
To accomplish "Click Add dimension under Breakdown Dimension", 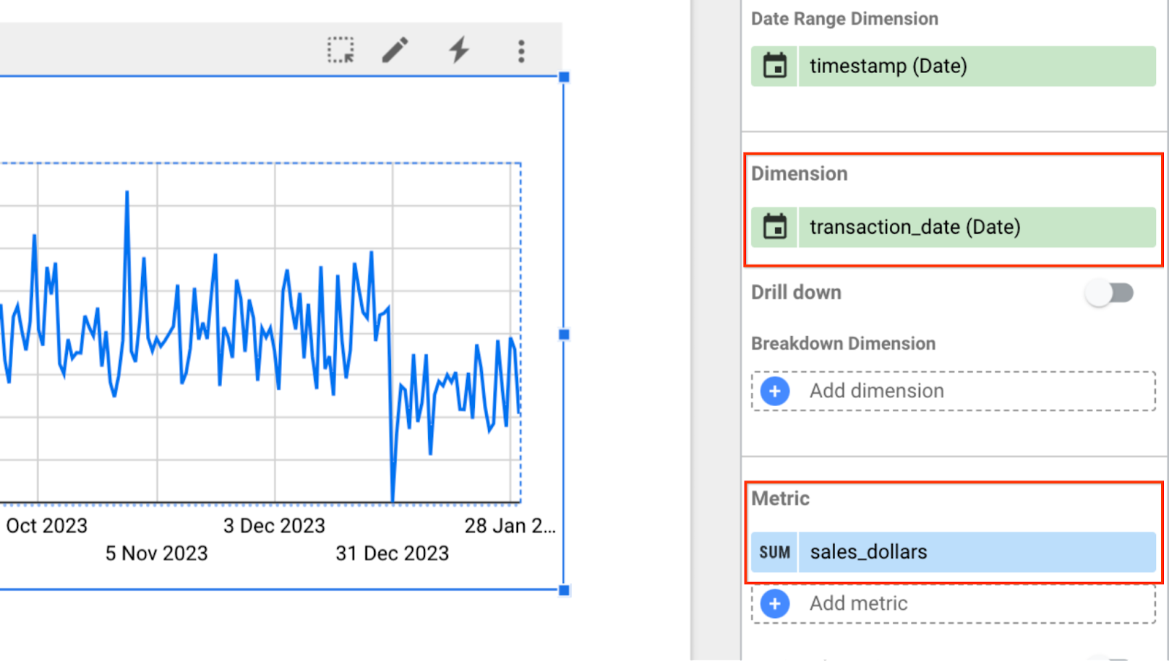I will 876,391.
